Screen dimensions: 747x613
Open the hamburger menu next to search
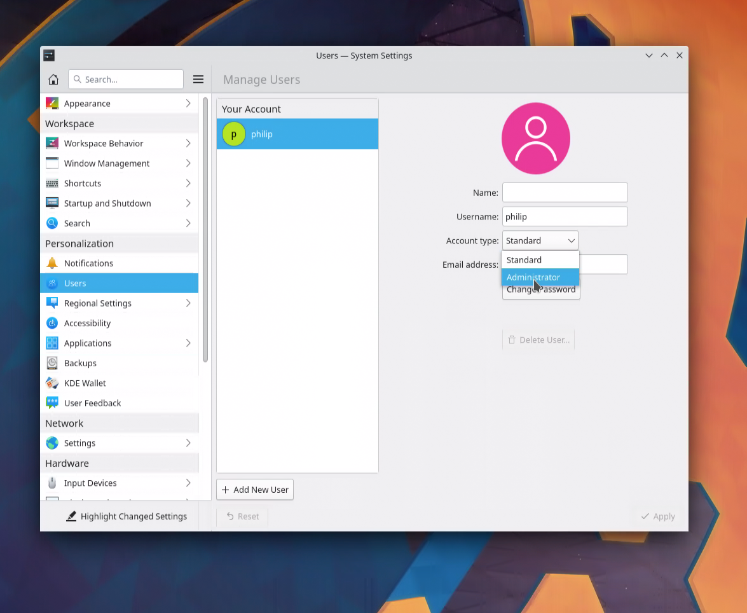tap(198, 79)
